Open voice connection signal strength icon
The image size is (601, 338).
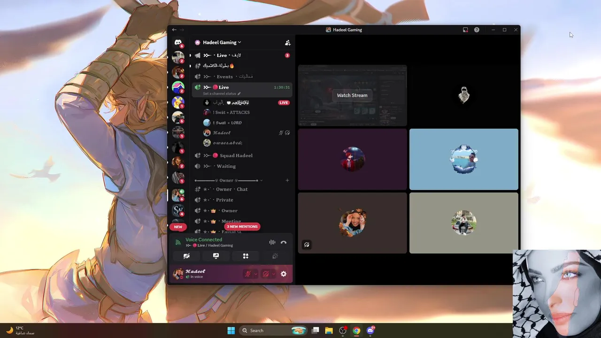pos(178,242)
